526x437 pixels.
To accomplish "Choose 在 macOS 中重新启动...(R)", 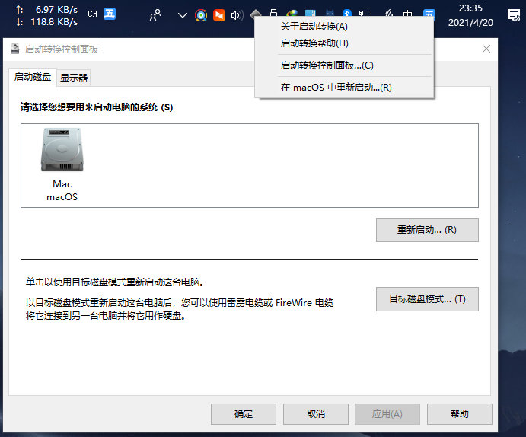I will click(336, 88).
